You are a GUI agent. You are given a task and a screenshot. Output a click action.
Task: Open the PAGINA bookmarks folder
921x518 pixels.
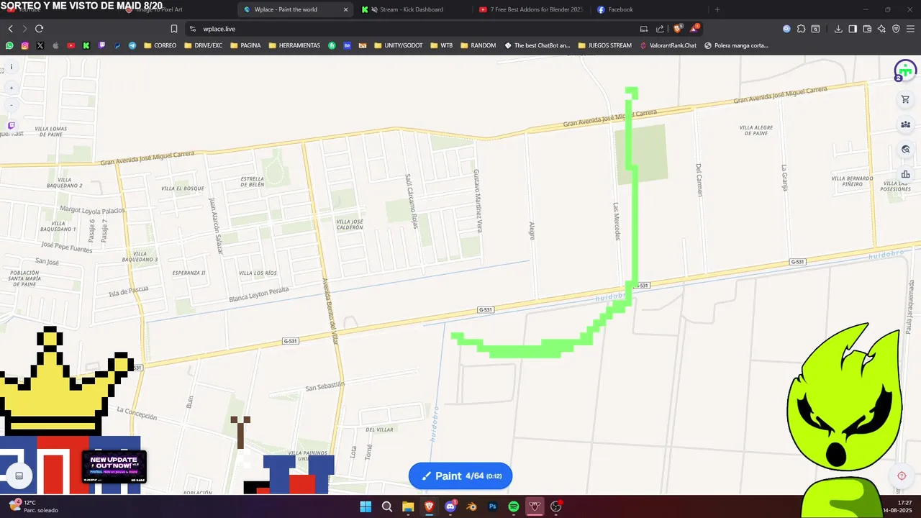click(x=245, y=45)
